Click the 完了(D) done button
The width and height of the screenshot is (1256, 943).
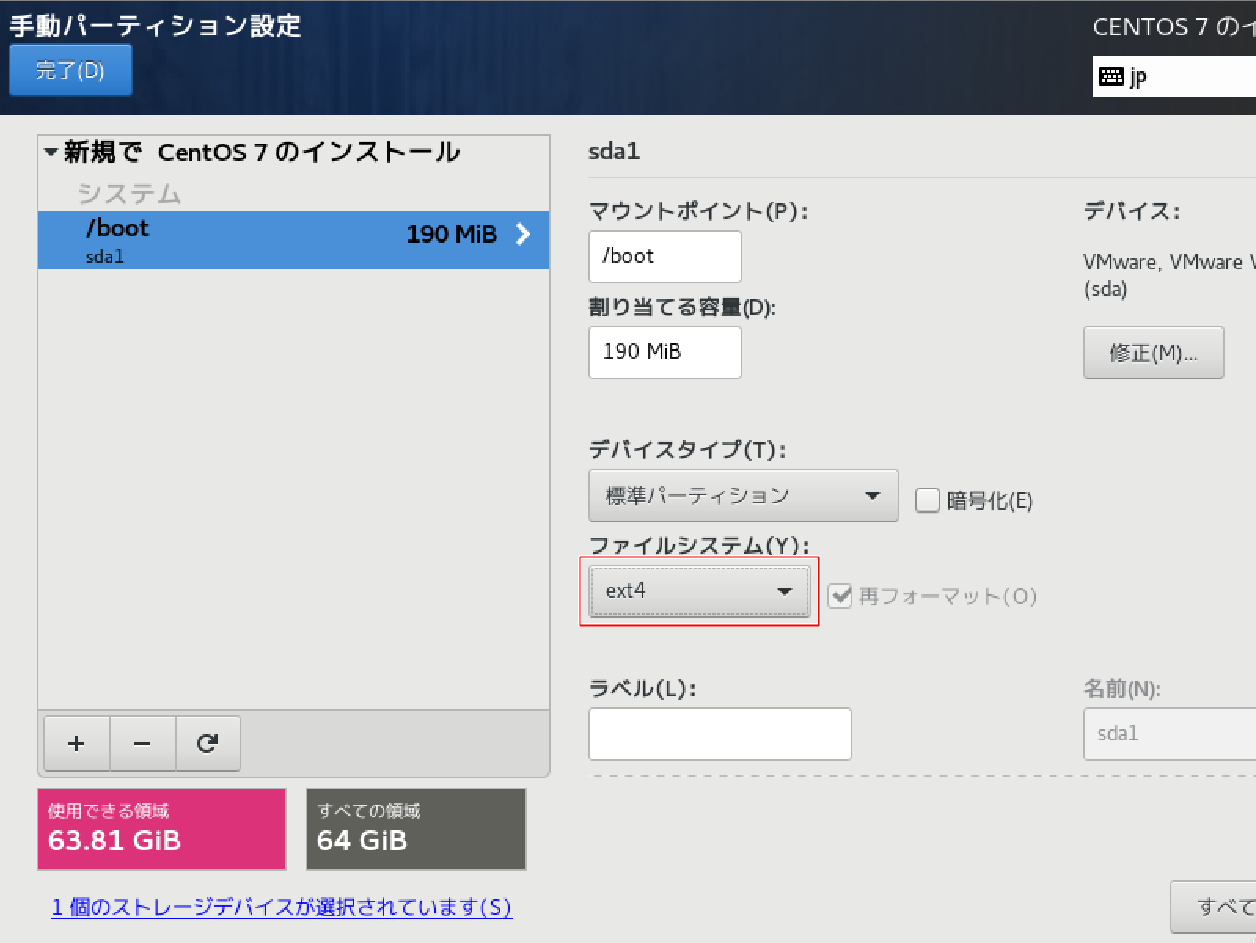pyautogui.click(x=70, y=70)
